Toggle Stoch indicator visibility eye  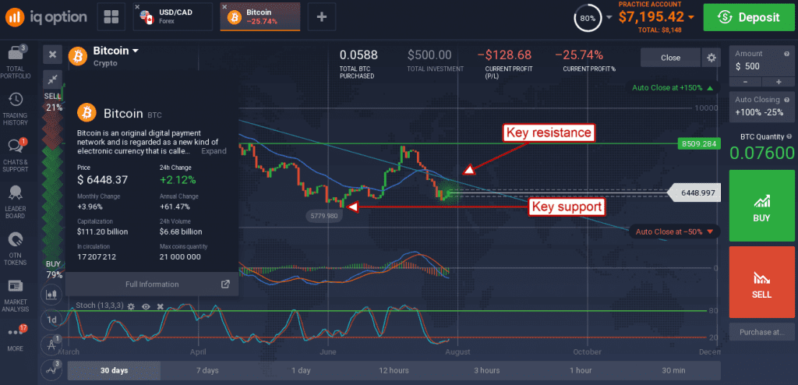[x=146, y=306]
